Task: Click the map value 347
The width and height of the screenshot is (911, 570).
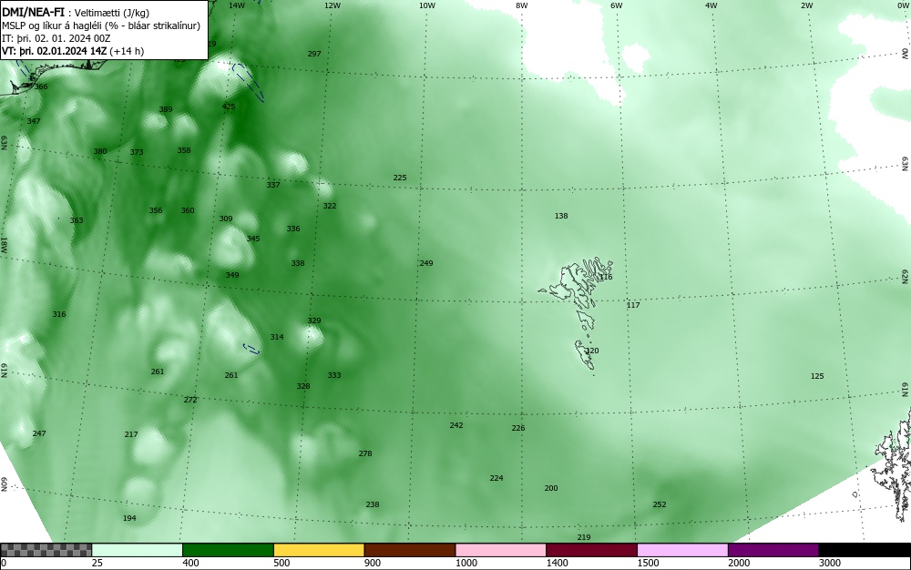Action: coord(34,121)
